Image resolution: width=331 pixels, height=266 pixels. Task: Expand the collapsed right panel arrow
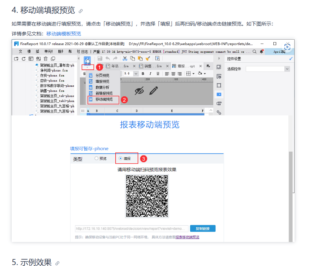(x=219, y=58)
